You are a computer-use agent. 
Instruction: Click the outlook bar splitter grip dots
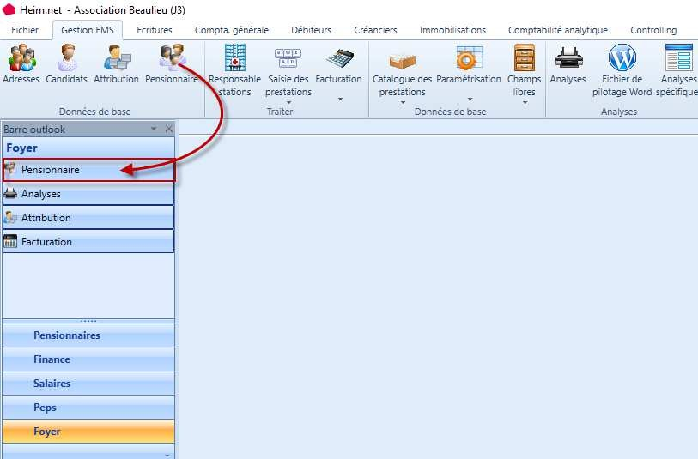88,321
